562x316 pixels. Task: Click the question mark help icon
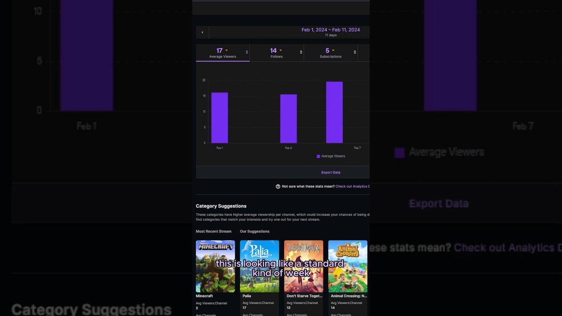[x=278, y=187]
